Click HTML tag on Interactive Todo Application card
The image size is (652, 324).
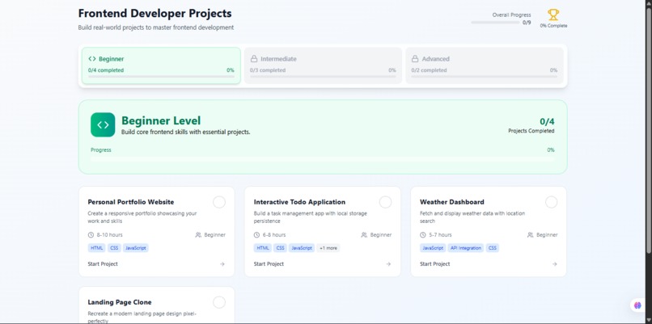point(263,248)
